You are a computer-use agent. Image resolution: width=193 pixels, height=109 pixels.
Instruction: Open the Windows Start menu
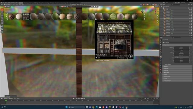[66, 107]
